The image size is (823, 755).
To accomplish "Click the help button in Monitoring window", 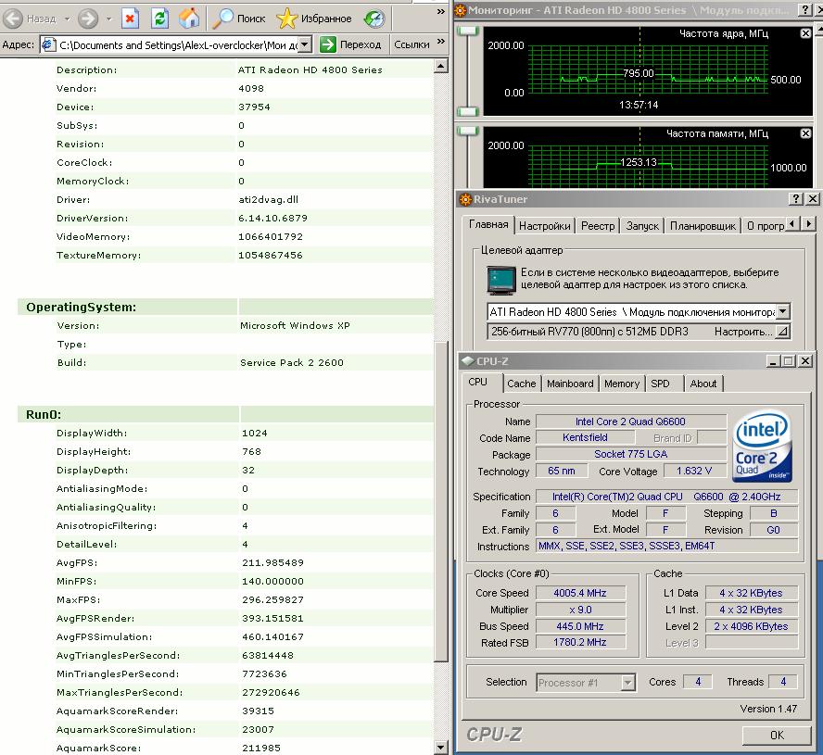I will coord(804,9).
